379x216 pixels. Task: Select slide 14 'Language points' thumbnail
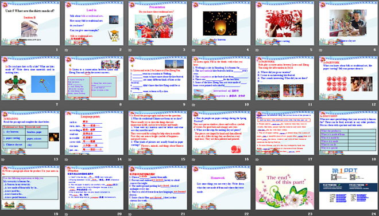pyautogui.click(x=94, y=132)
